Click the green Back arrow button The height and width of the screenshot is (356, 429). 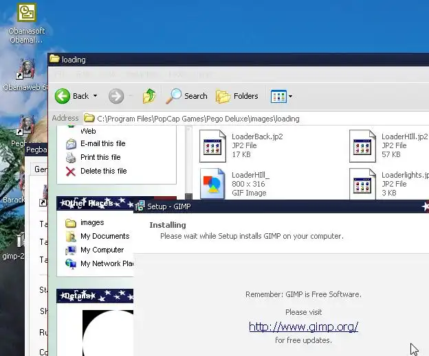coord(63,96)
